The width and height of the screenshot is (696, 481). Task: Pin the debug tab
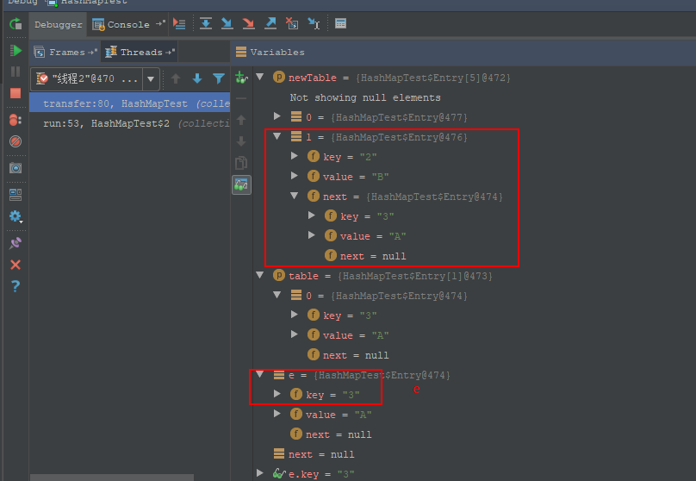pos(16,243)
